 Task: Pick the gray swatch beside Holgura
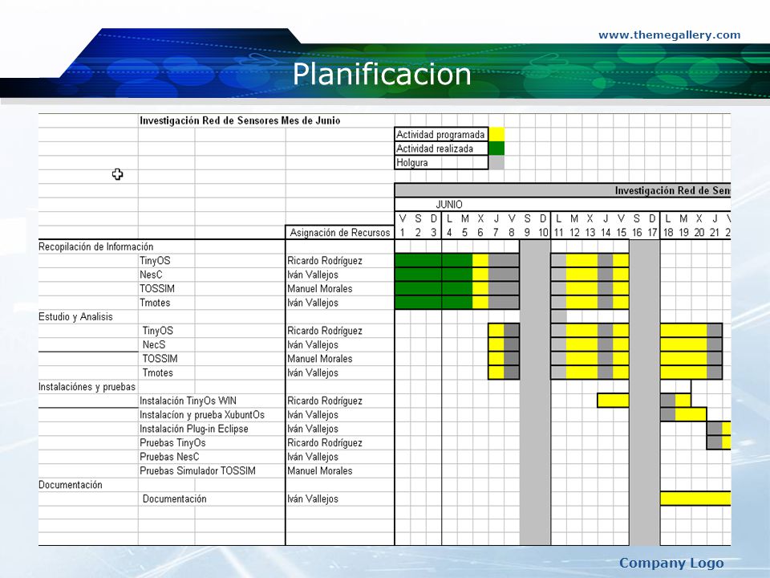496,163
